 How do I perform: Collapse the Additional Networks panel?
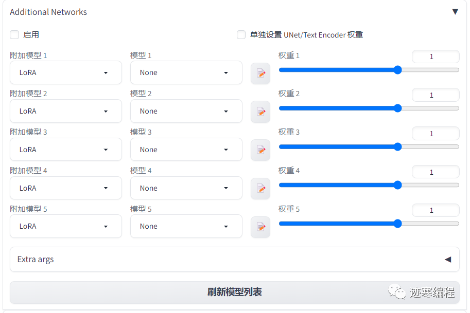[455, 11]
